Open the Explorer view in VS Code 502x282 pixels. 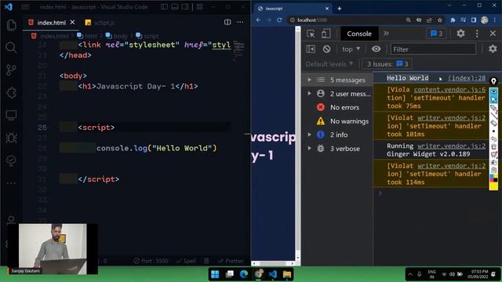[12, 24]
